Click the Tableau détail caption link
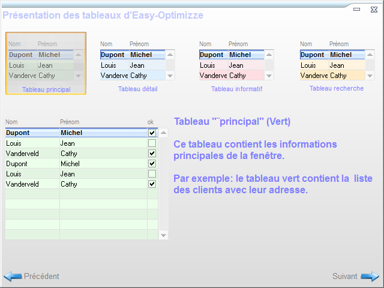Screen dimensions: 384x288 click(x=138, y=89)
